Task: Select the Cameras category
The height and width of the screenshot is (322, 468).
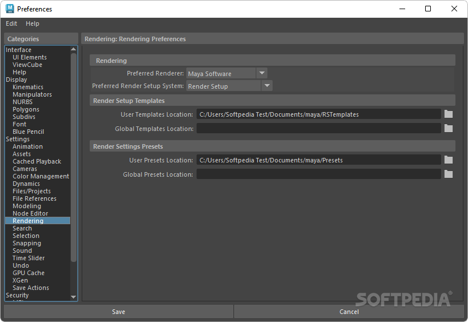Action: point(25,169)
